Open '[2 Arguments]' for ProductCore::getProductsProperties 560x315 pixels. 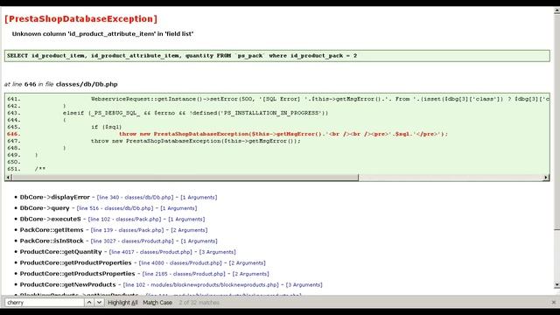251,274
